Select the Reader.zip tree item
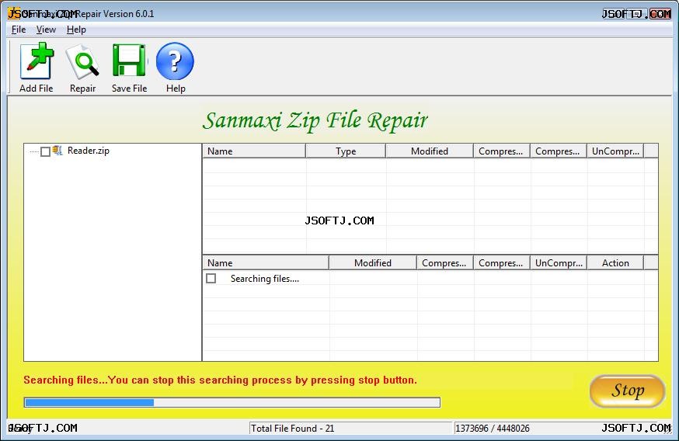The width and height of the screenshot is (679, 441). pyautogui.click(x=89, y=151)
